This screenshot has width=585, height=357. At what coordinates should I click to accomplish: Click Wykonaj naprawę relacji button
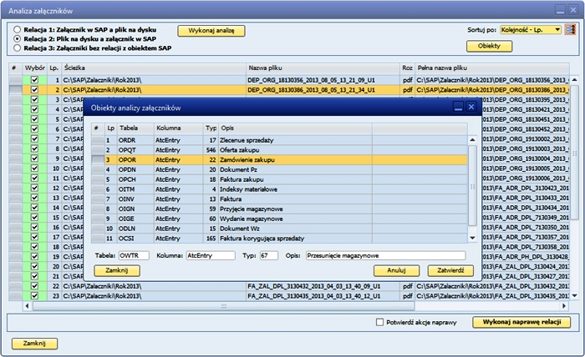point(521,322)
